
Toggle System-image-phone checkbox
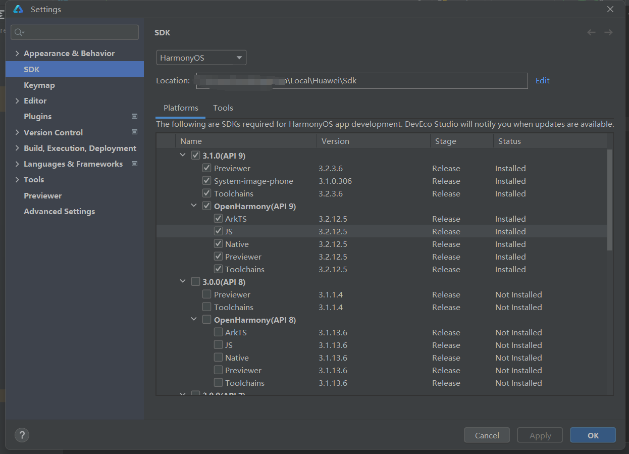[206, 181]
